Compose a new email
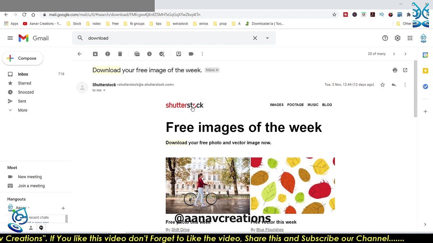Image resolution: width=433 pixels, height=243 pixels. [22, 58]
